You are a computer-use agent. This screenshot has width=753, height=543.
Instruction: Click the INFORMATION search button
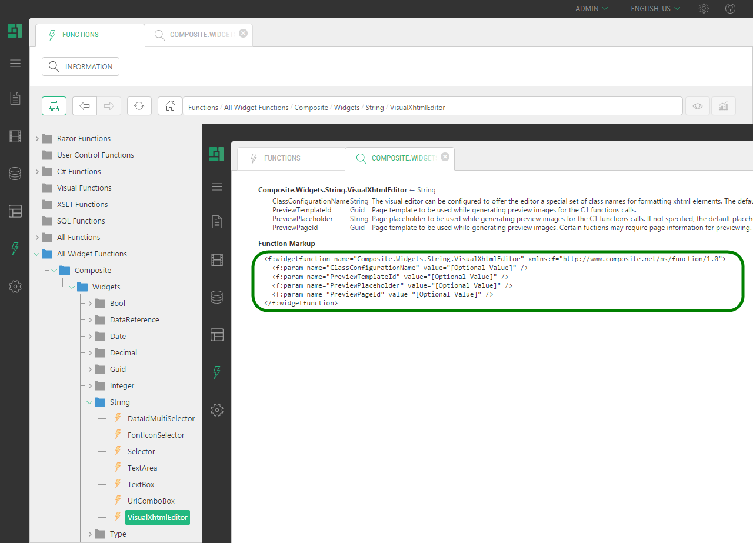click(x=80, y=66)
